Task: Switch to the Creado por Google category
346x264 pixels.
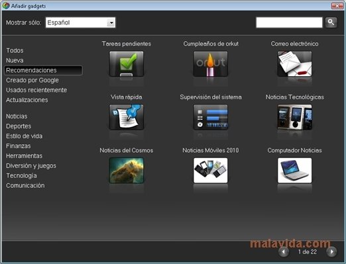Action: (32, 80)
